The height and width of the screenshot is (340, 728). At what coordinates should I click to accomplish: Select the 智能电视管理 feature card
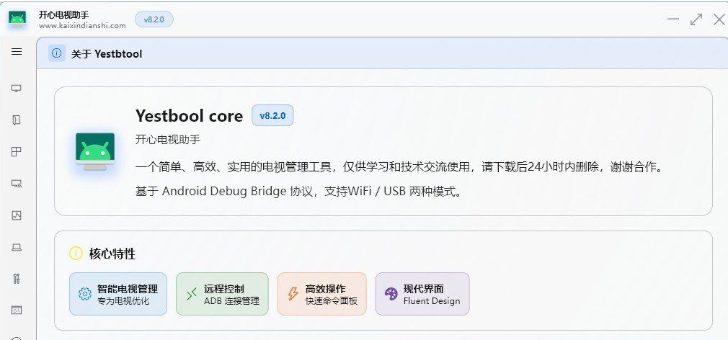[x=118, y=294]
